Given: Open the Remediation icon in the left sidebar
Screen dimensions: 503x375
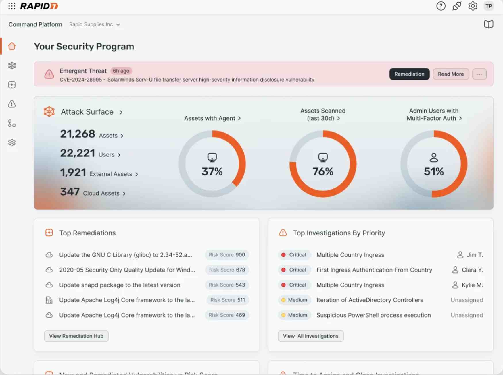Looking at the screenshot, I should click(12, 85).
